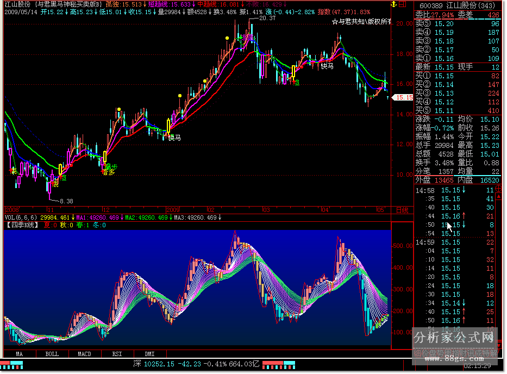Click the 14:58 15.15 tick row
The width and height of the screenshot is (507, 374).
tap(455, 190)
